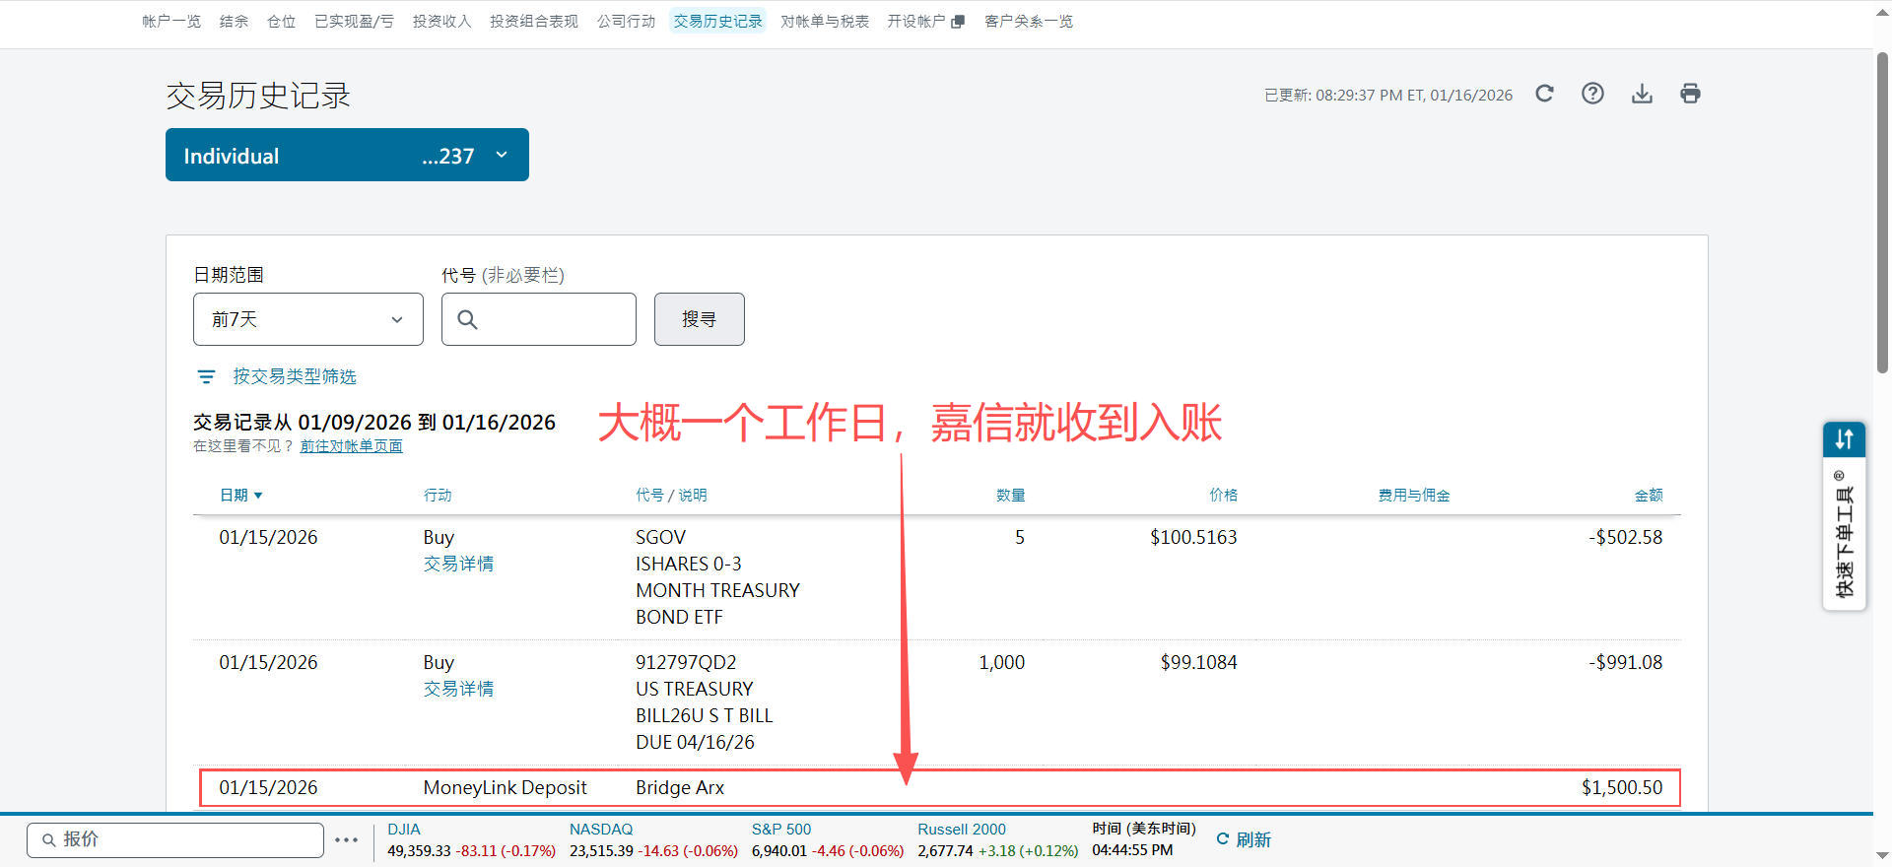Image resolution: width=1892 pixels, height=867 pixels.
Task: Go to the 对帐单与税表 tab
Action: tap(824, 22)
